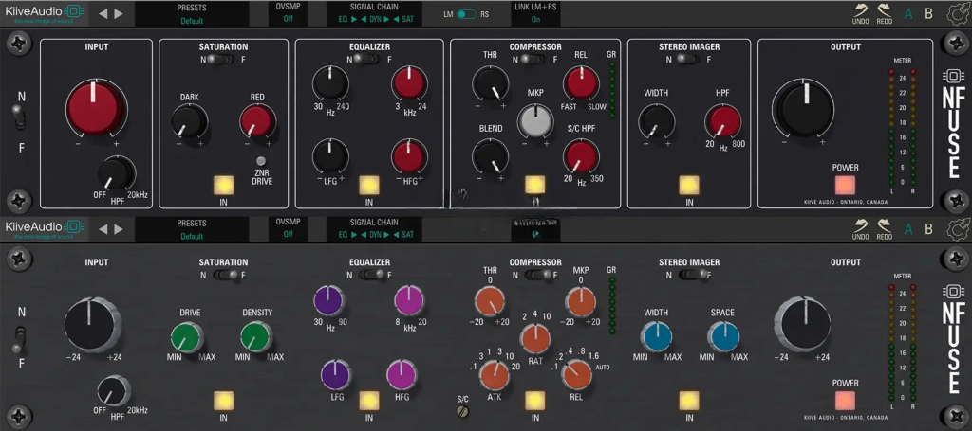Click the large red Input knob
This screenshot has width=972, height=431.
(x=96, y=108)
